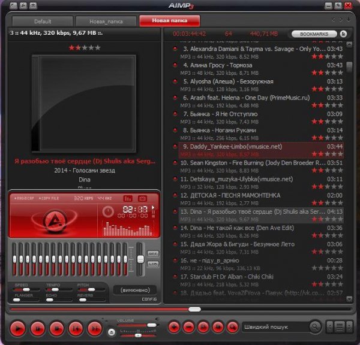Click the save playlist disk icon
Image resolution: width=360 pixels, height=345 pixels.
click(x=203, y=327)
